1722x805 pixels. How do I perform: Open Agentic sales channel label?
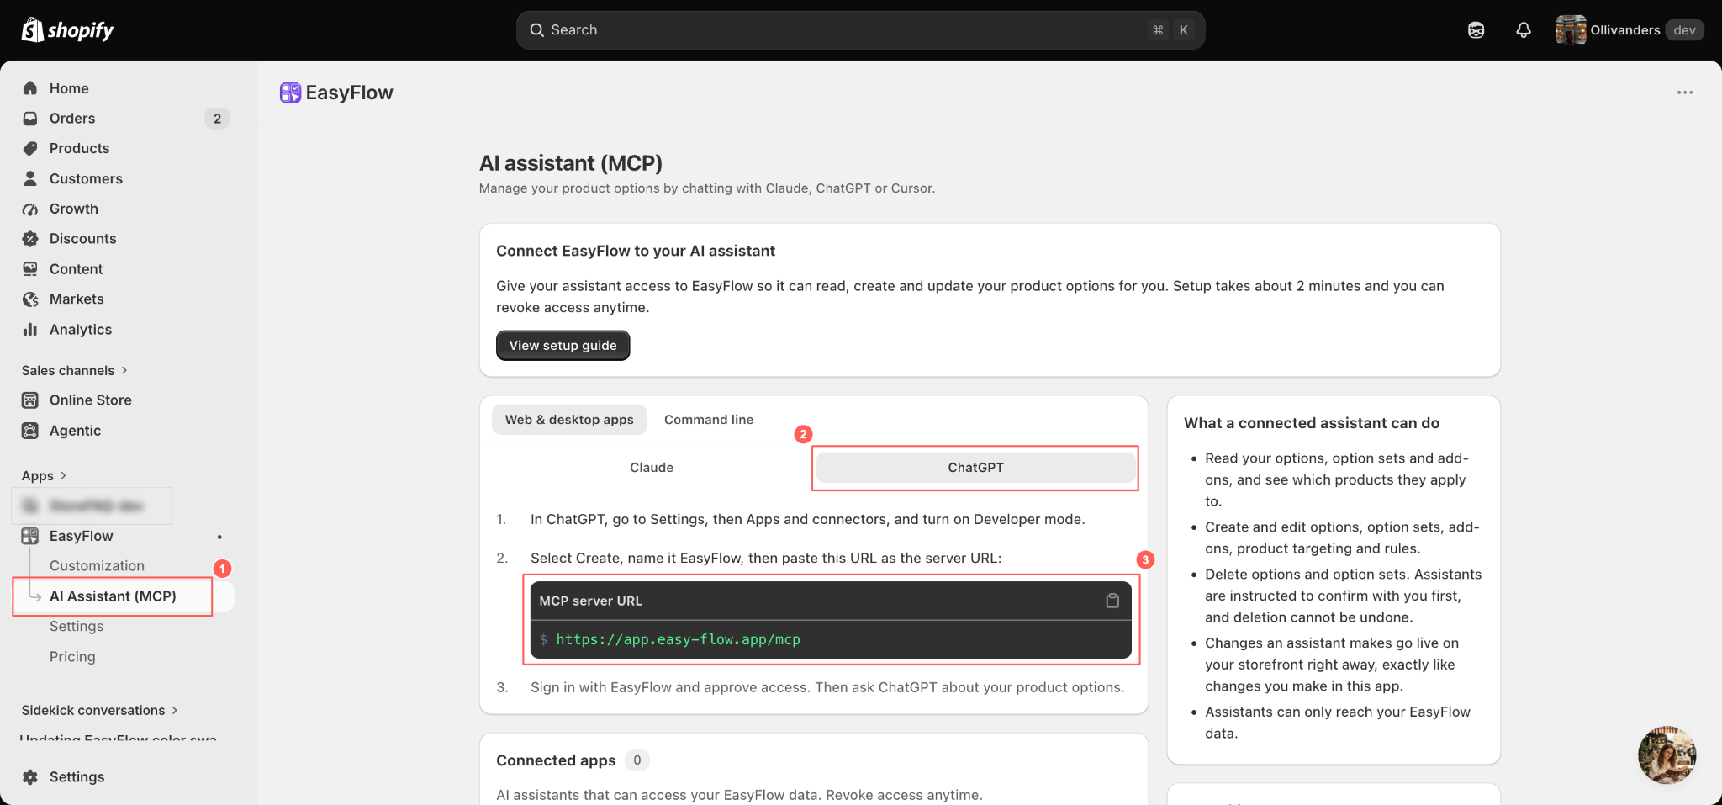click(75, 431)
